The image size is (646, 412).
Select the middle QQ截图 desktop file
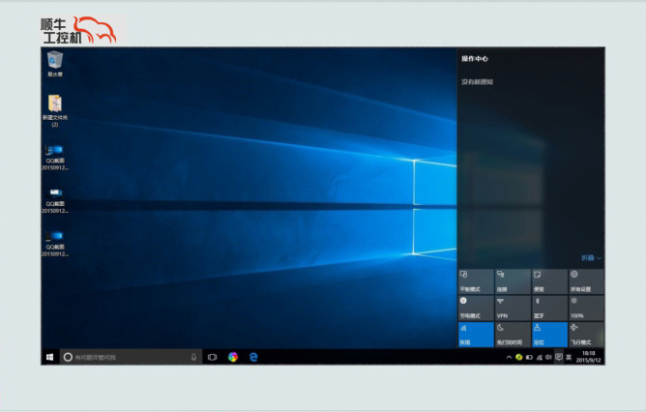(55, 200)
